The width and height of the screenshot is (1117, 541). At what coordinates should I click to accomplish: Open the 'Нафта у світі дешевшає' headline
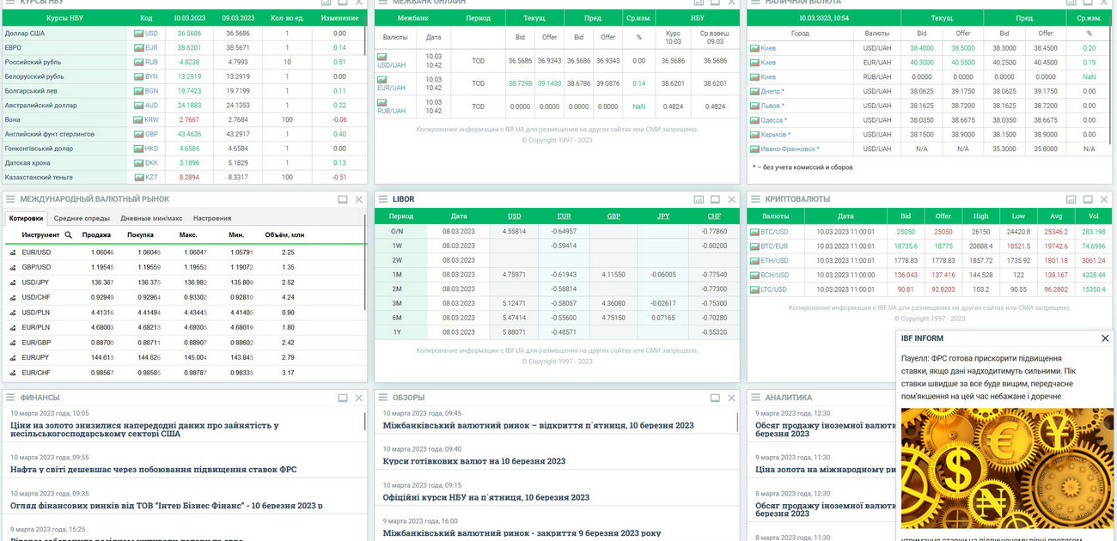pos(154,470)
